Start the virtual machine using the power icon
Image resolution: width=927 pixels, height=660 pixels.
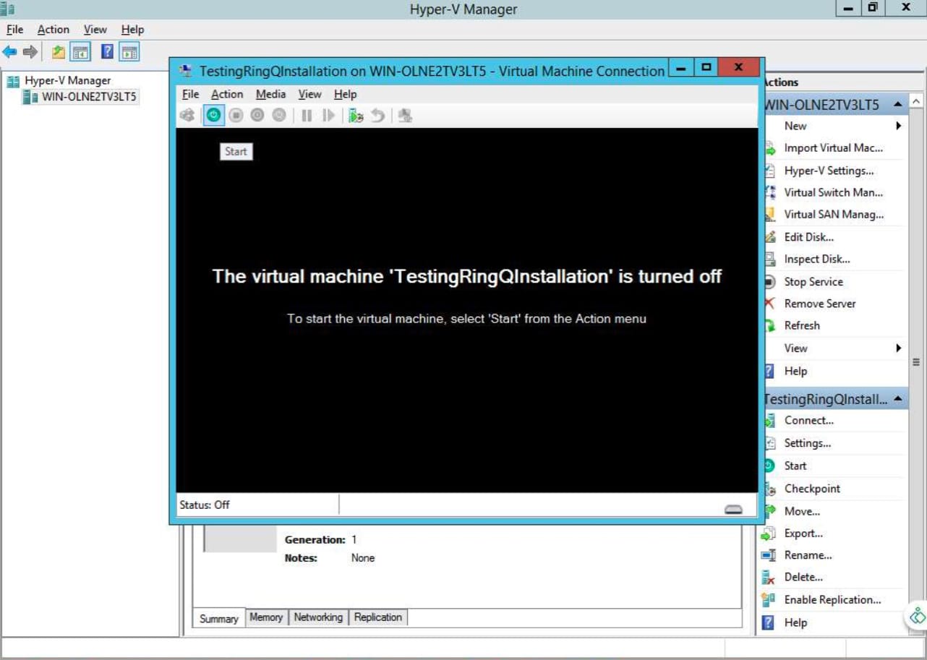pos(214,114)
